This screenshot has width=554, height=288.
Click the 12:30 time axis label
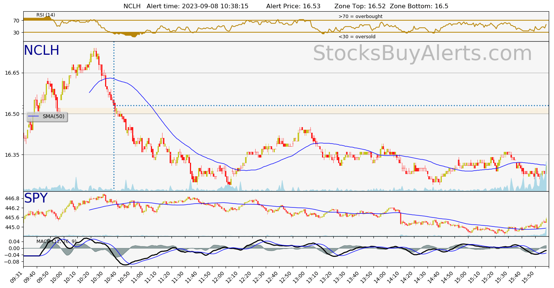[x=259, y=276]
